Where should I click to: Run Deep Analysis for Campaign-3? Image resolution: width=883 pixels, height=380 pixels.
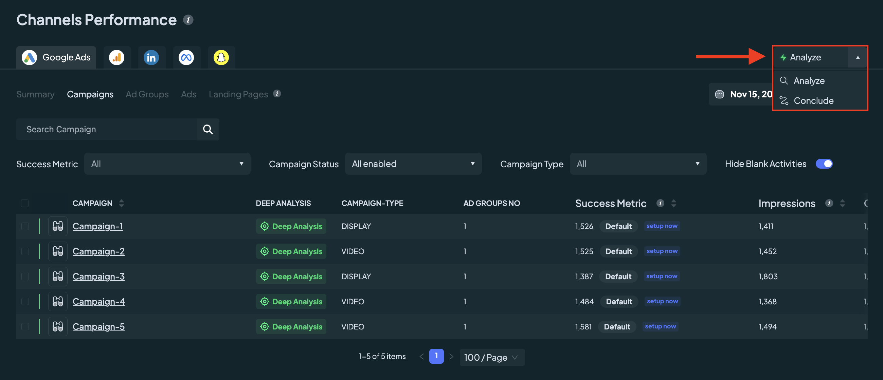click(x=291, y=276)
